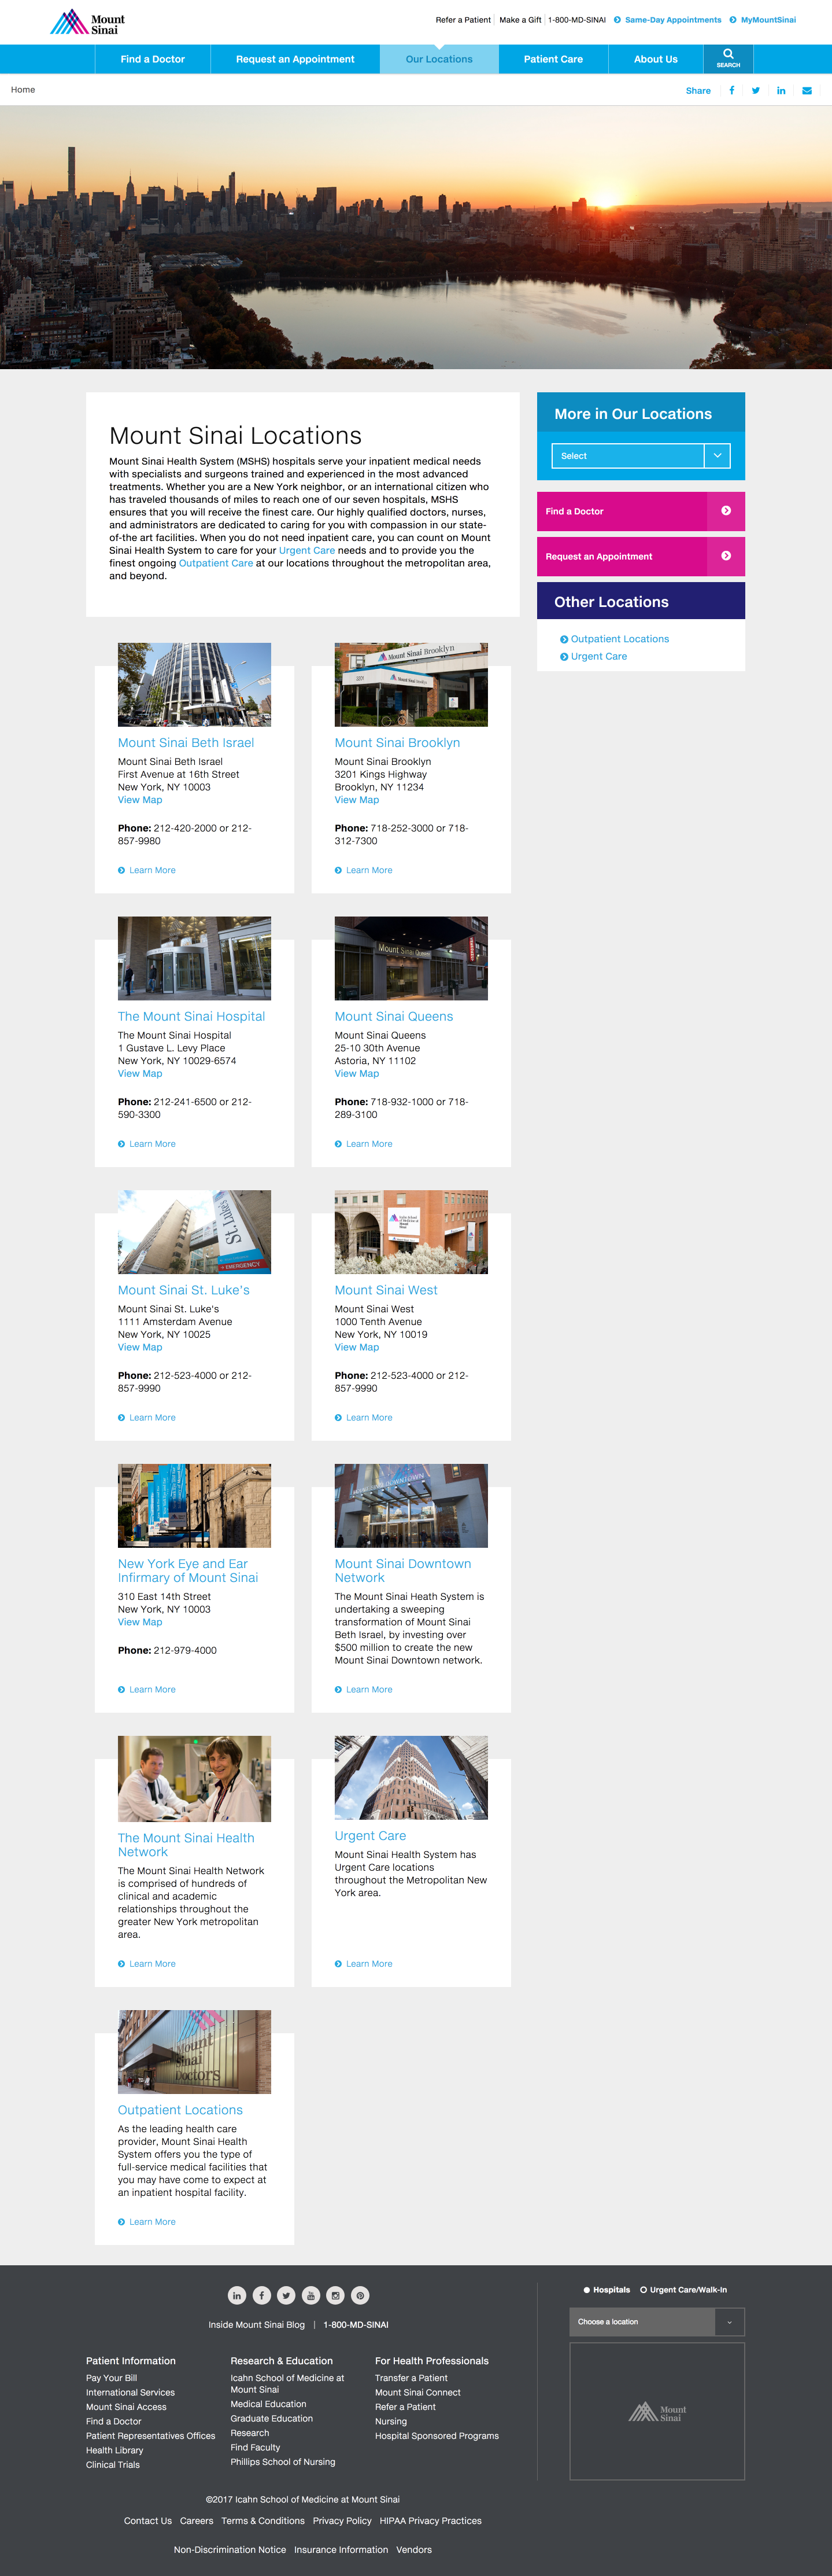
Task: Share this page on Facebook in the top bar
Action: (x=732, y=90)
